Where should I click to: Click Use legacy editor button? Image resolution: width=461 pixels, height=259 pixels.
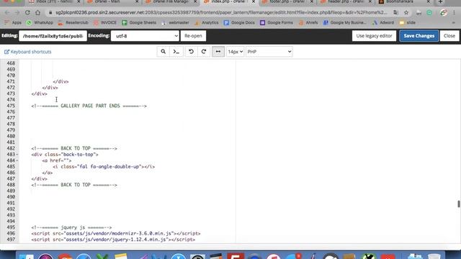(x=374, y=36)
